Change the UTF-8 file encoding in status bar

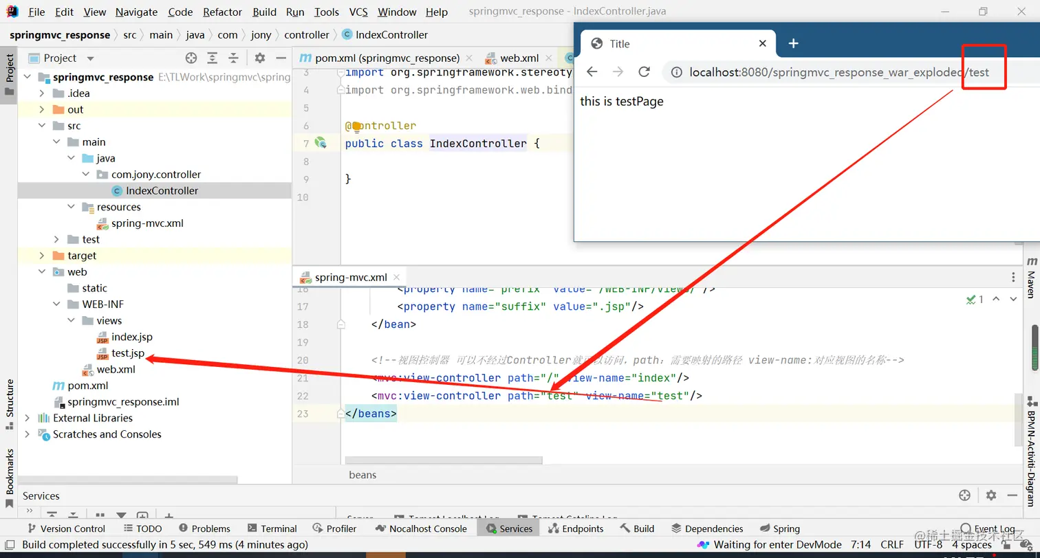click(929, 545)
